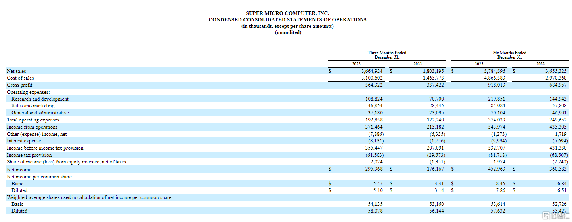This screenshot has width=572, height=222.
Task: Select G&A value 70,104
Action: [x=498, y=113]
